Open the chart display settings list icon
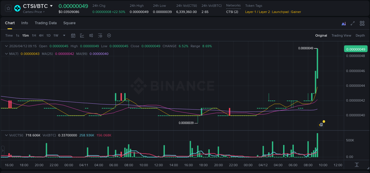Viewport: 370px width, 173px height. click(100, 35)
